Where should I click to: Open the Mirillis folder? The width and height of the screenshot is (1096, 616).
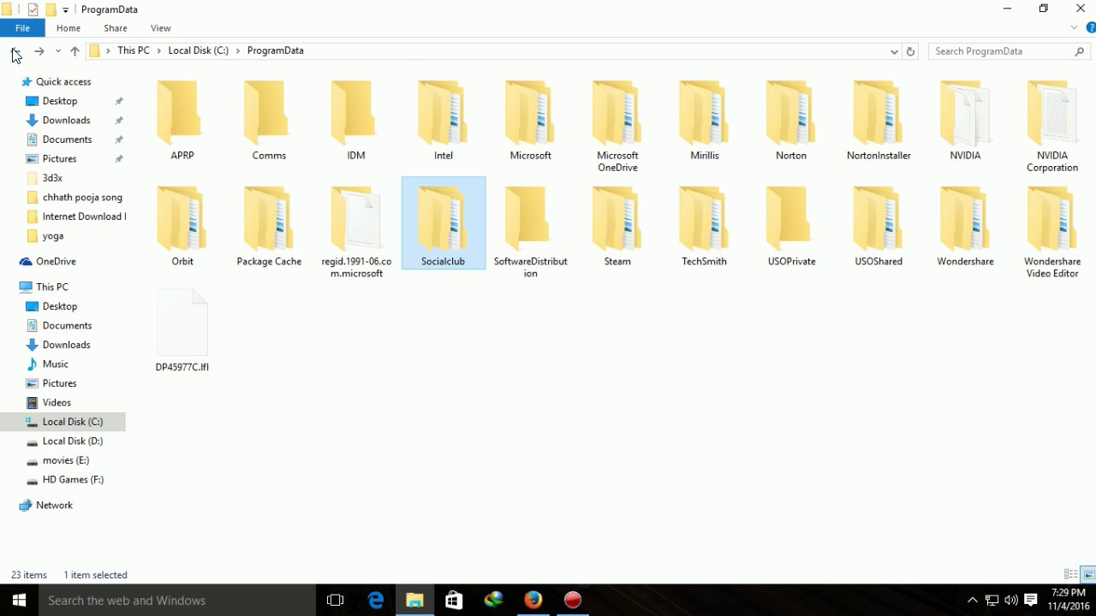705,121
